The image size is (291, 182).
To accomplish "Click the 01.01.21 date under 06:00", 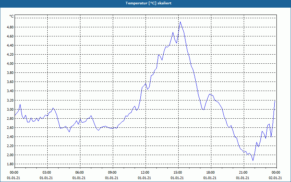I will [x=79, y=178].
